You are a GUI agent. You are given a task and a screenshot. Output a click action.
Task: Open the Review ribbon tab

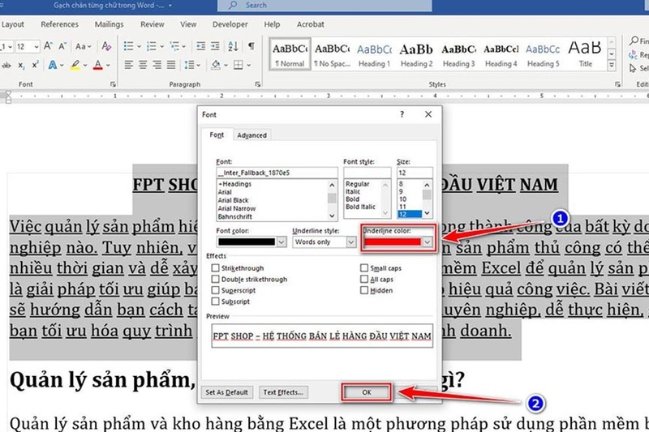click(x=153, y=24)
